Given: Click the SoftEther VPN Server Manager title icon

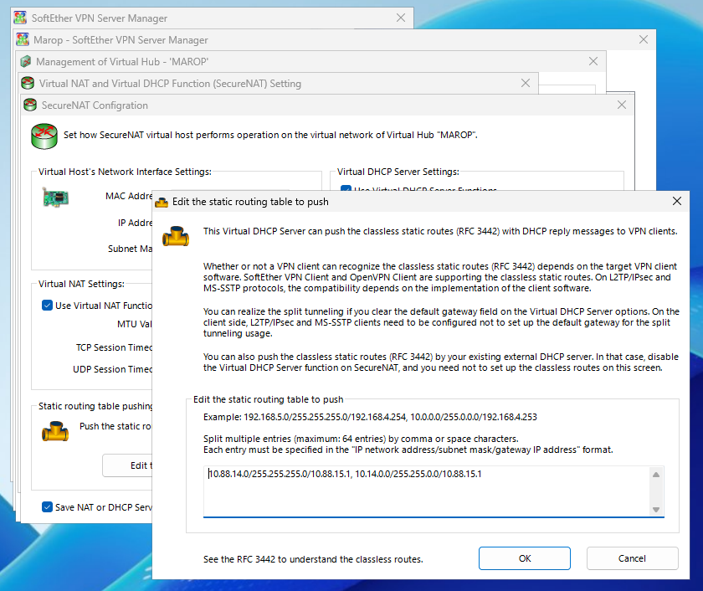Looking at the screenshot, I should coord(20,18).
